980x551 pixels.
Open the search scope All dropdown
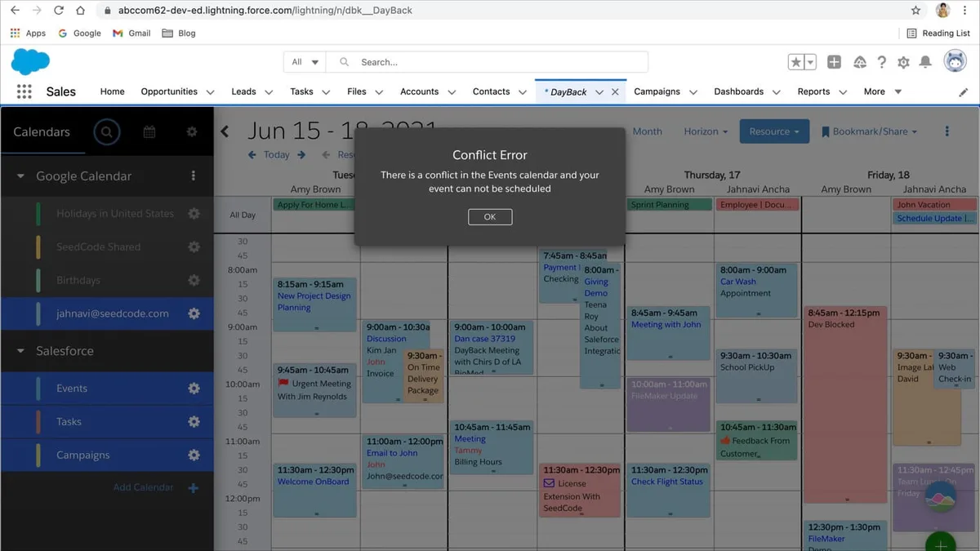click(305, 62)
